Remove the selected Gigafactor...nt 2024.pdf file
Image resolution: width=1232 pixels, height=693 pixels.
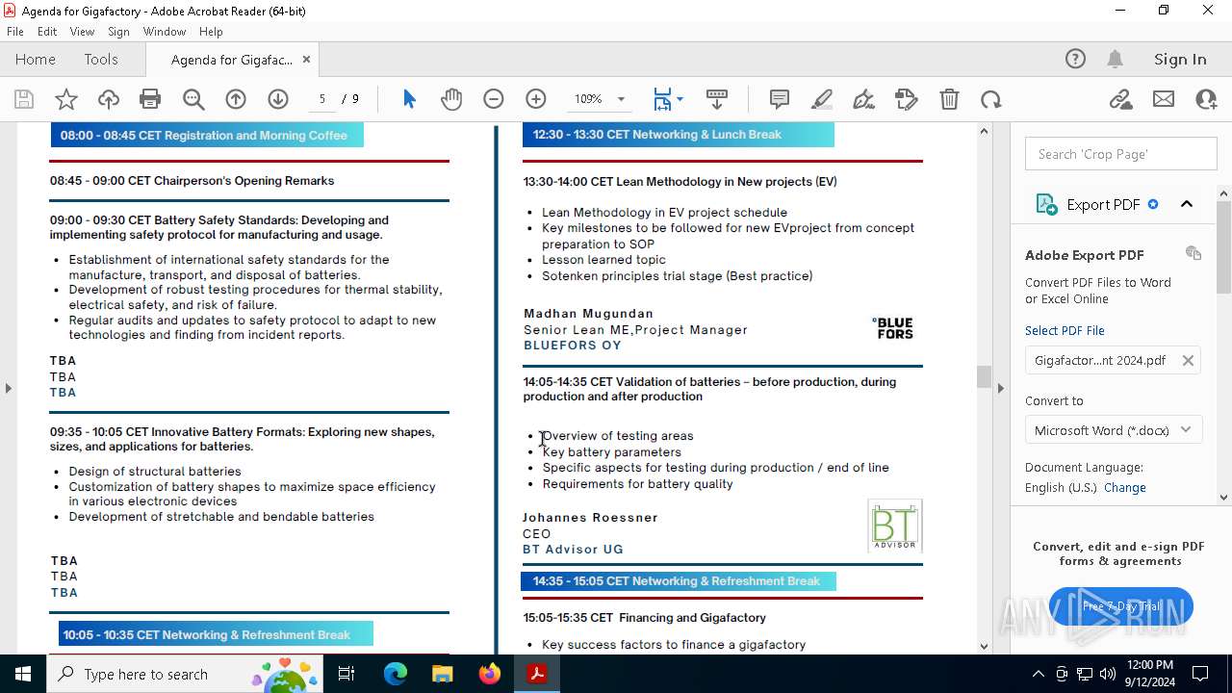(1188, 360)
